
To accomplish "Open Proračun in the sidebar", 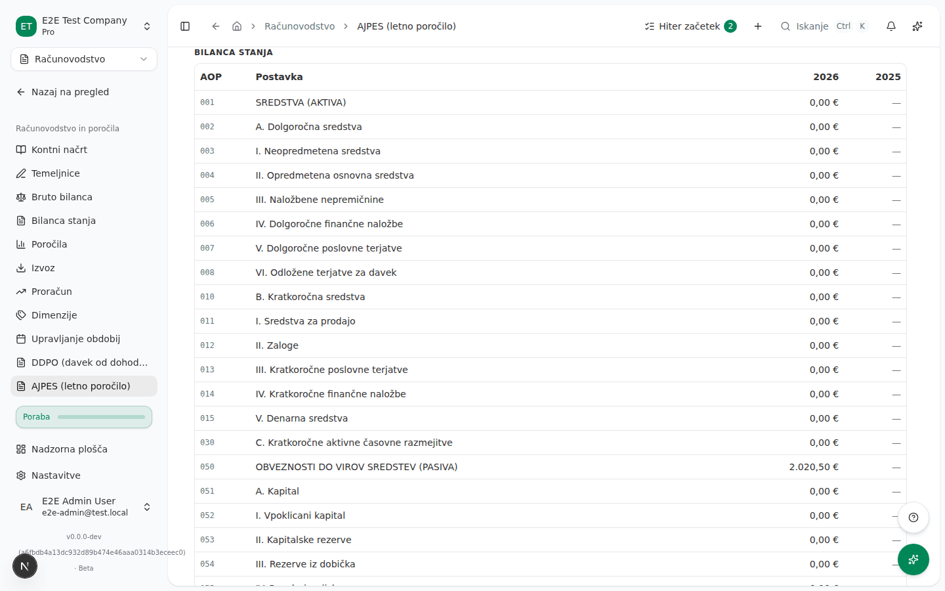I will click(84, 292).
